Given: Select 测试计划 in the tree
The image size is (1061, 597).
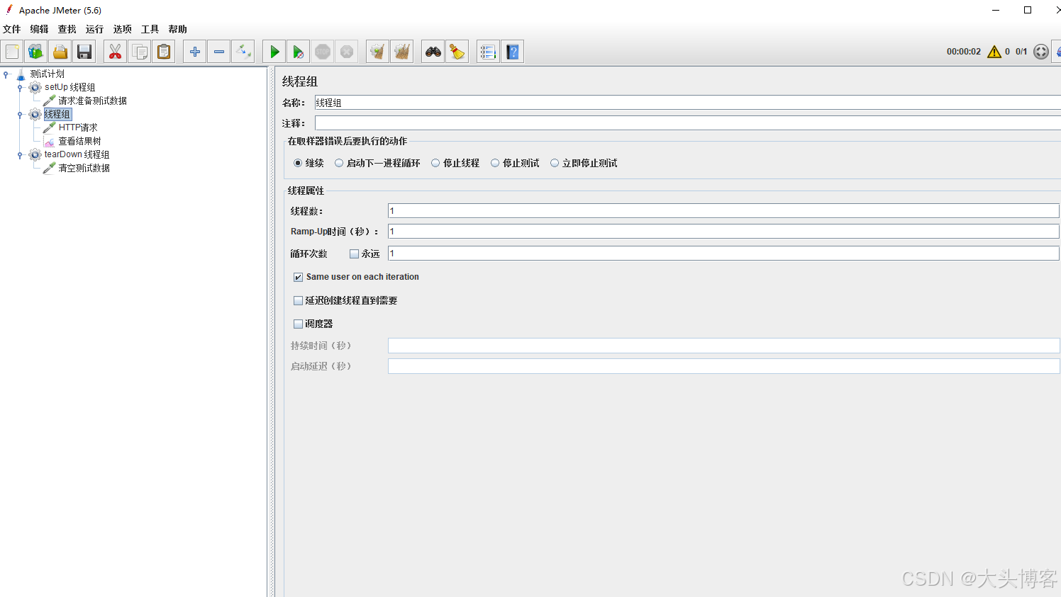Looking at the screenshot, I should pyautogui.click(x=47, y=74).
